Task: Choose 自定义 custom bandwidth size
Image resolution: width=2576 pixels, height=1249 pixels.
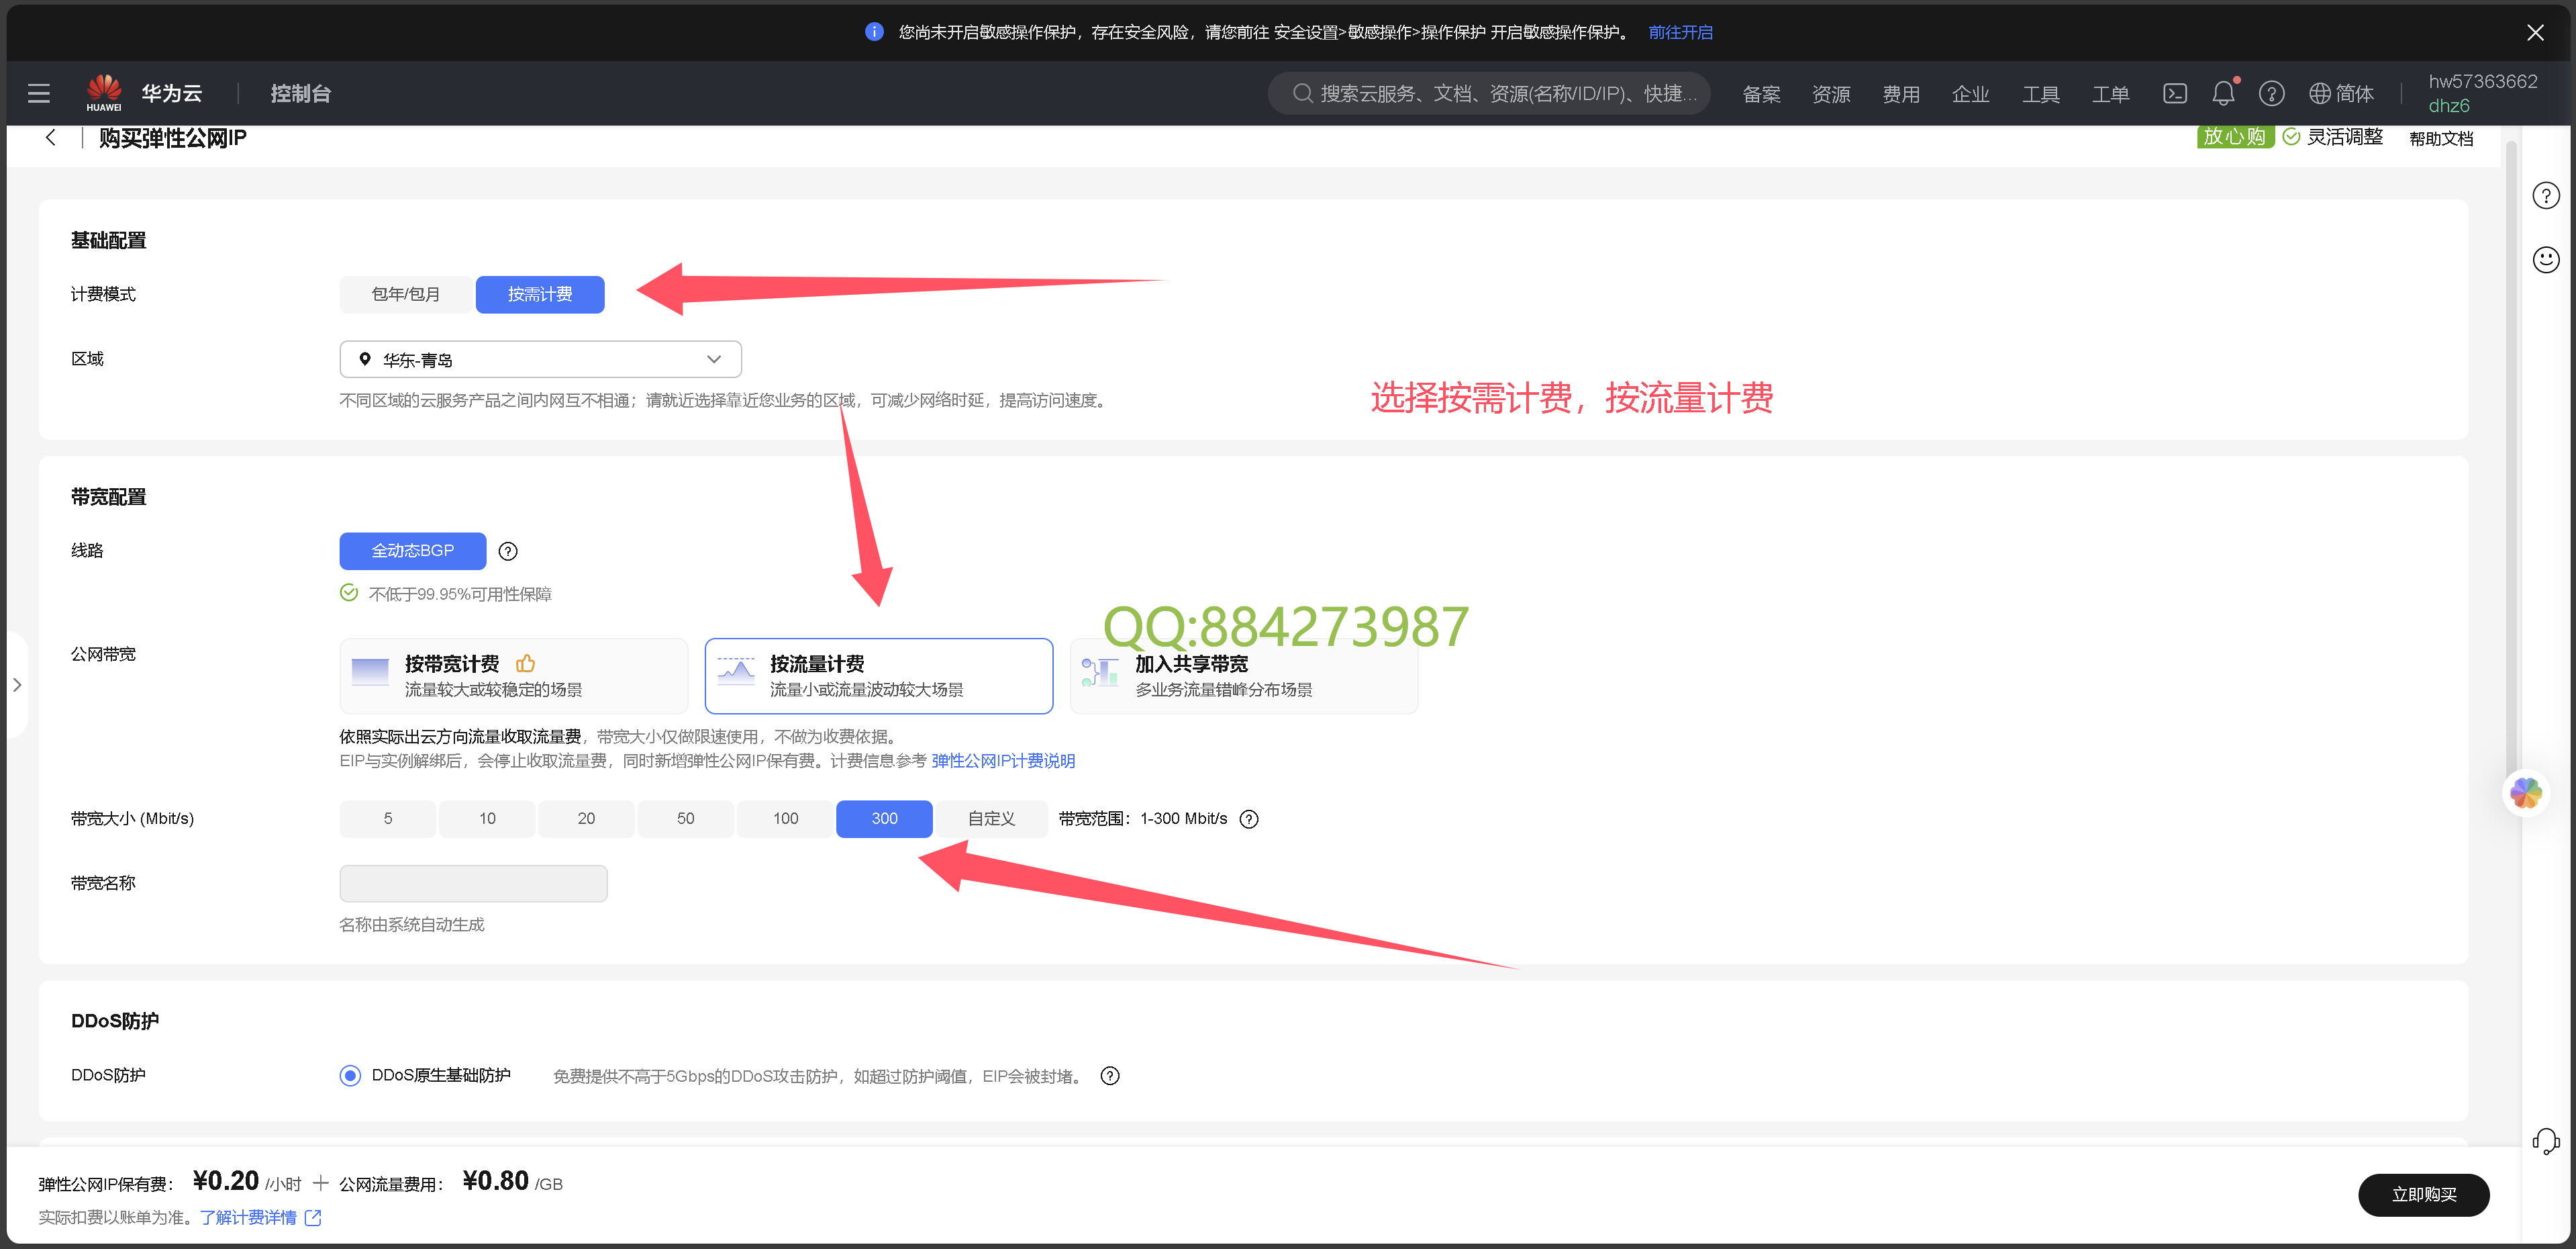Action: pos(992,819)
